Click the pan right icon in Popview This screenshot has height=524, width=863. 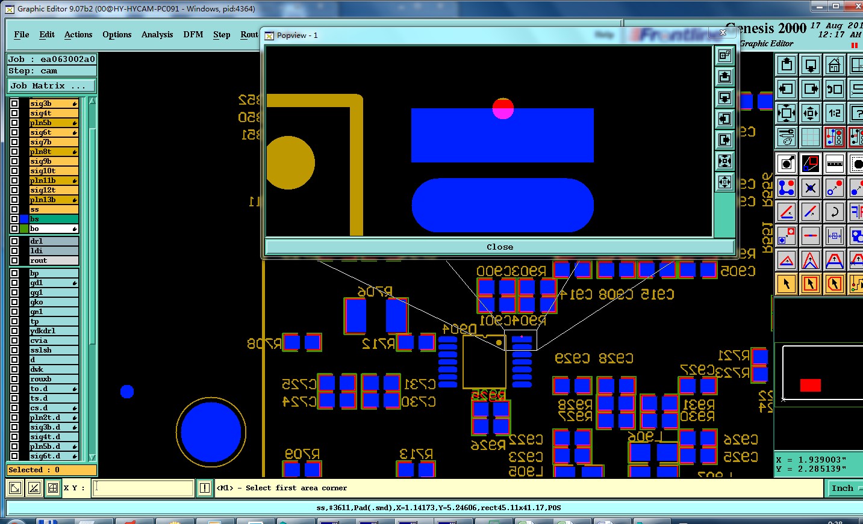(724, 140)
